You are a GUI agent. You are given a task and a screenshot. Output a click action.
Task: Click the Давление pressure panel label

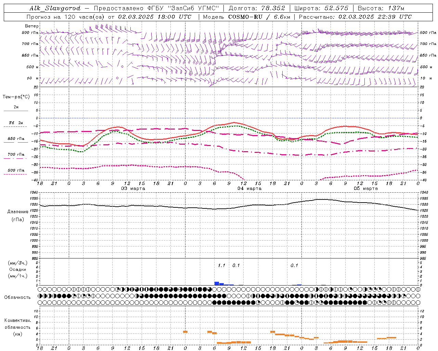tap(18, 212)
